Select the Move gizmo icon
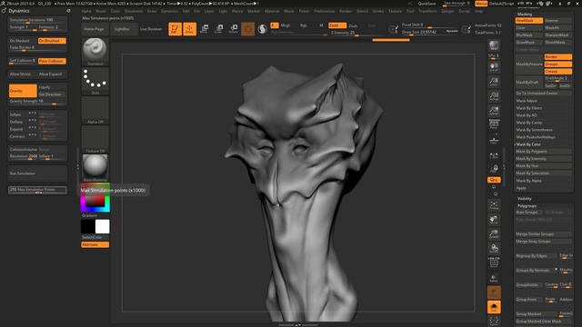This screenshot has height=327, width=582. pos(204,29)
